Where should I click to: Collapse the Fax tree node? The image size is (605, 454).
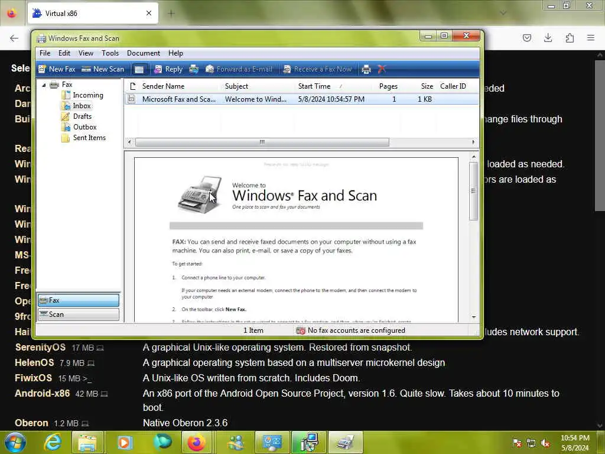point(44,85)
